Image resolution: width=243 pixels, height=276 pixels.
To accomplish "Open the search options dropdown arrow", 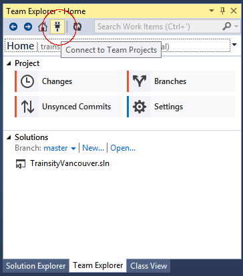I will [x=236, y=26].
